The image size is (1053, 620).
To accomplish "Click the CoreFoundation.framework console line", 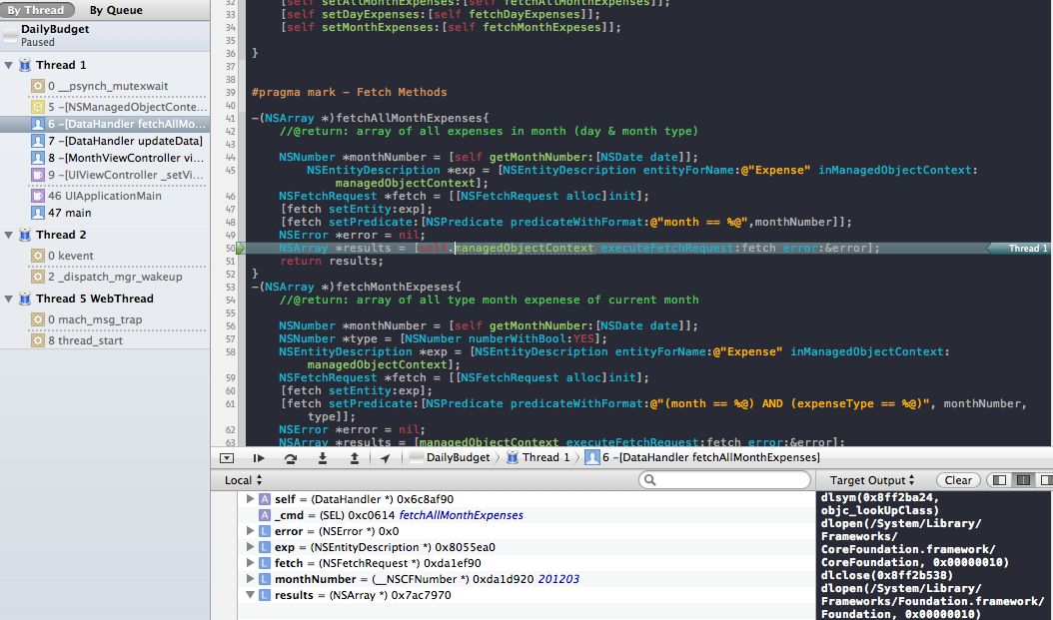I will [x=908, y=549].
